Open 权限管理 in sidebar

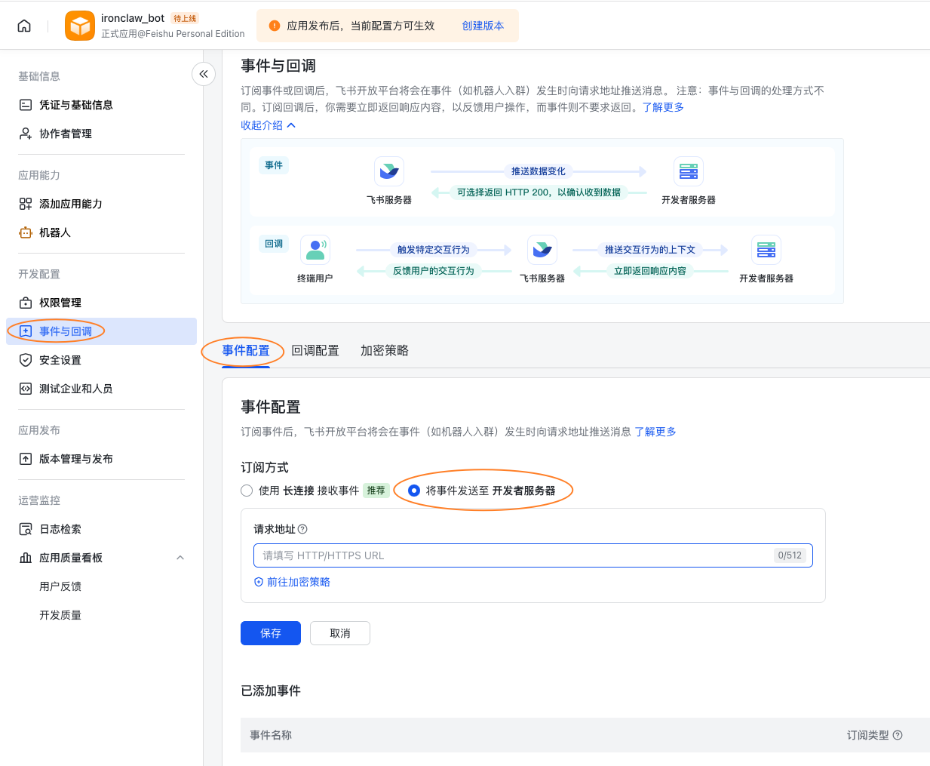point(101,303)
